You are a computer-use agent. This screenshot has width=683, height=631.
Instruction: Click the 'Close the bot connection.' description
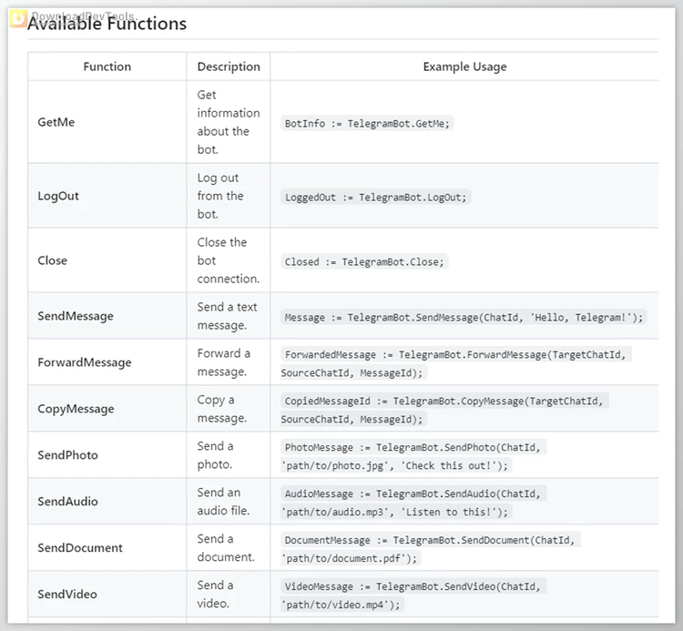tap(229, 260)
